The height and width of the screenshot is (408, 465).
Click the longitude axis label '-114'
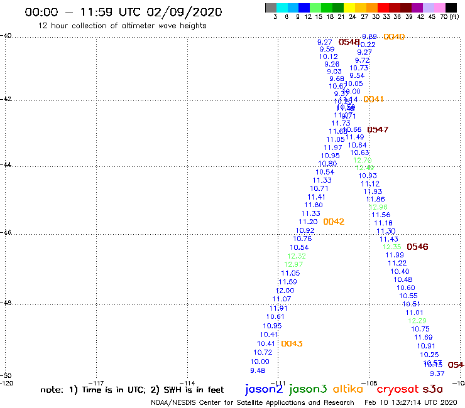(188, 384)
